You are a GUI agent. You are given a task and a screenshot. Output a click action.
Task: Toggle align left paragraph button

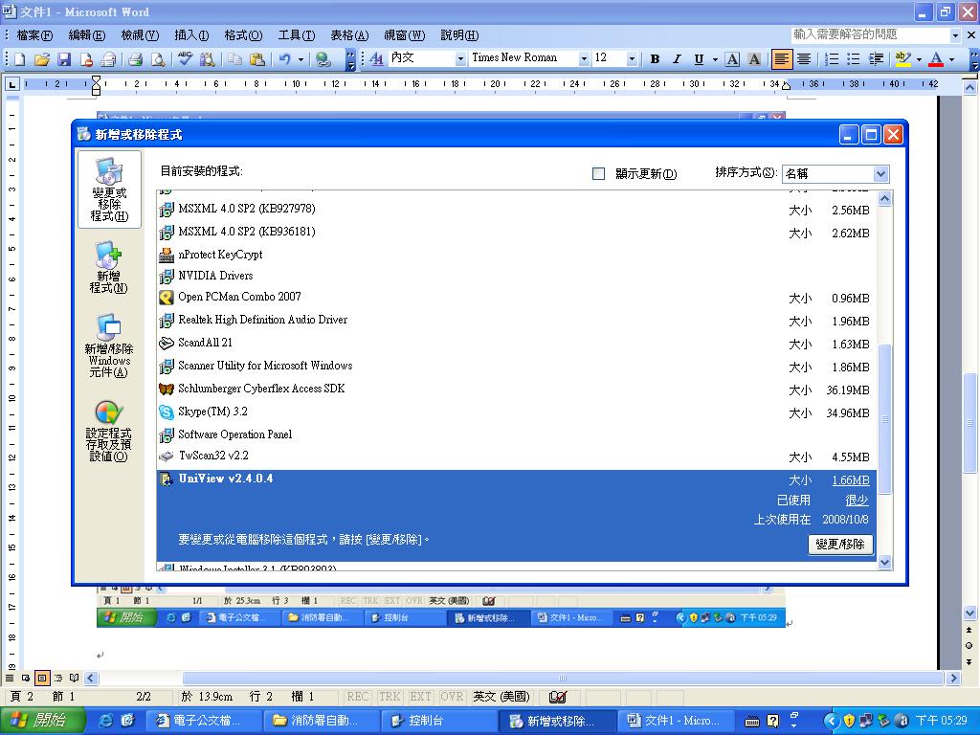782,59
